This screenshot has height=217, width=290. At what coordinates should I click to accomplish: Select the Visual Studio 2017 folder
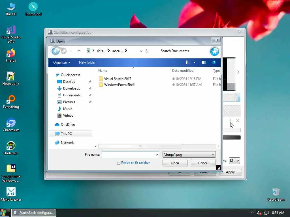[118, 79]
